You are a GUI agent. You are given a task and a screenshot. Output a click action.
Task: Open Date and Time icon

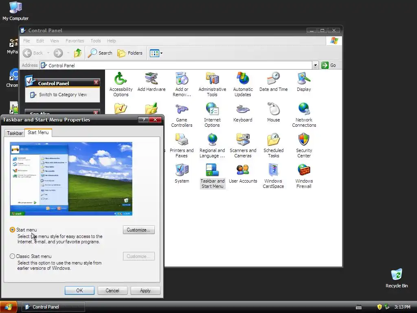(273, 82)
